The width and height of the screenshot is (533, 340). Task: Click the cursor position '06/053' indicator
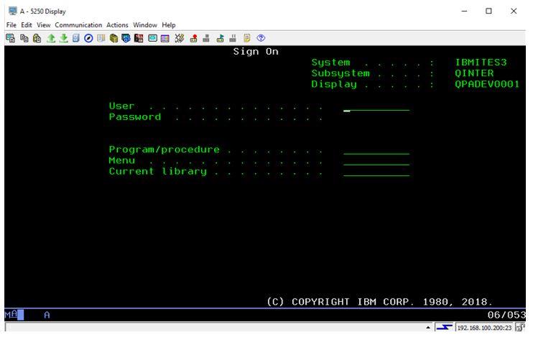(506, 315)
